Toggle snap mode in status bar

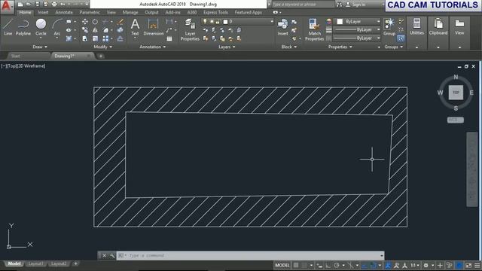click(304, 265)
